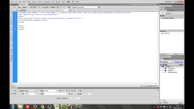Click the Windows Start button
The width and height of the screenshot is (194, 109).
[13, 107]
